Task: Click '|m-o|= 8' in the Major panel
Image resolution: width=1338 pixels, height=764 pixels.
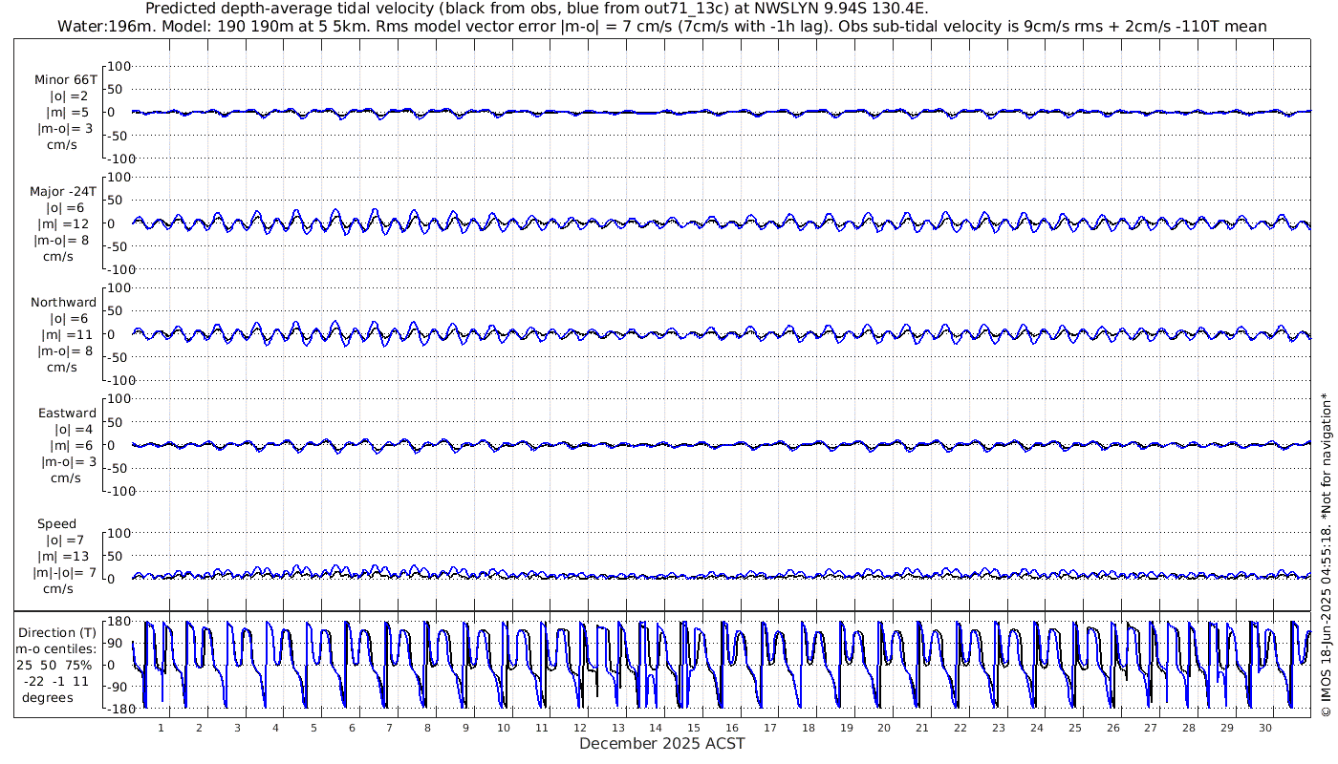Action: 63,240
